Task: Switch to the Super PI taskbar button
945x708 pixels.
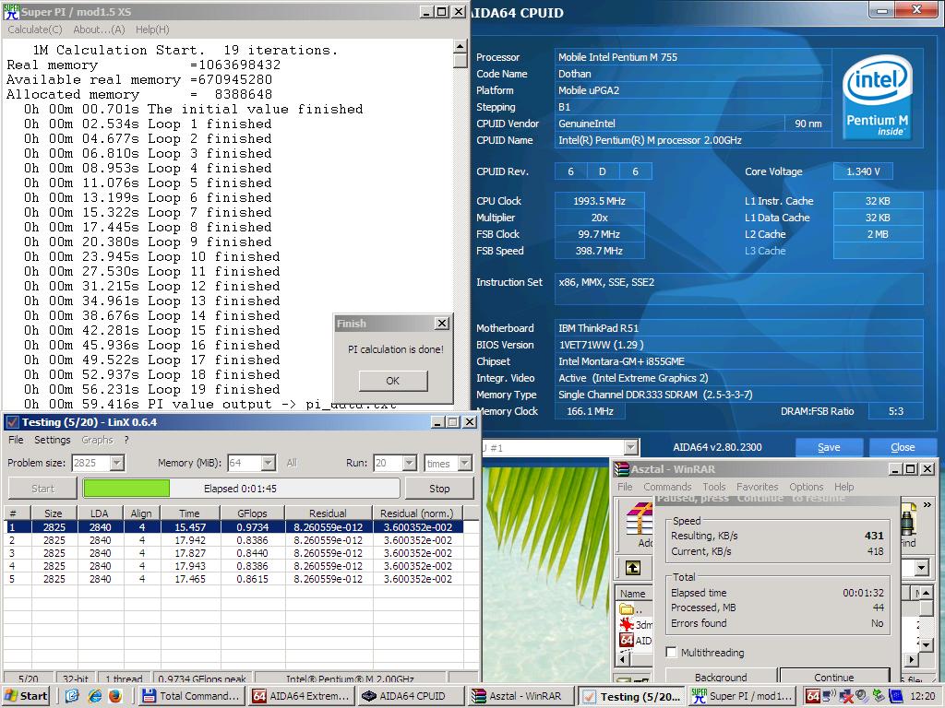Action: pyautogui.click(x=743, y=696)
